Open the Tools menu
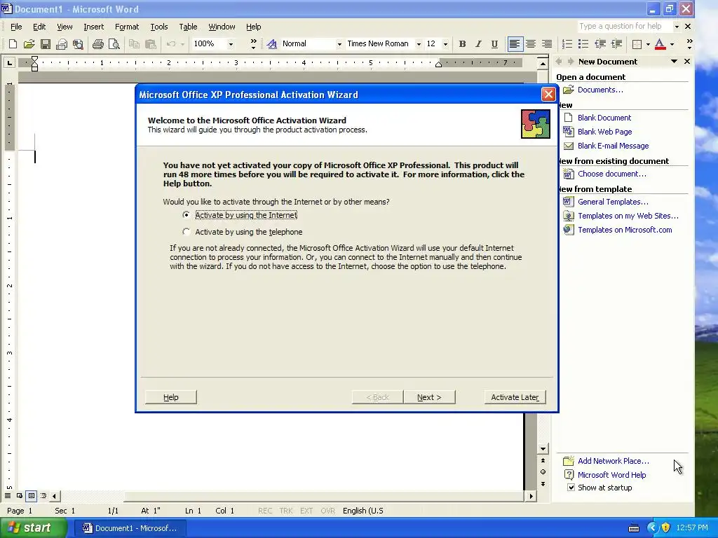This screenshot has width=718, height=538. [159, 27]
